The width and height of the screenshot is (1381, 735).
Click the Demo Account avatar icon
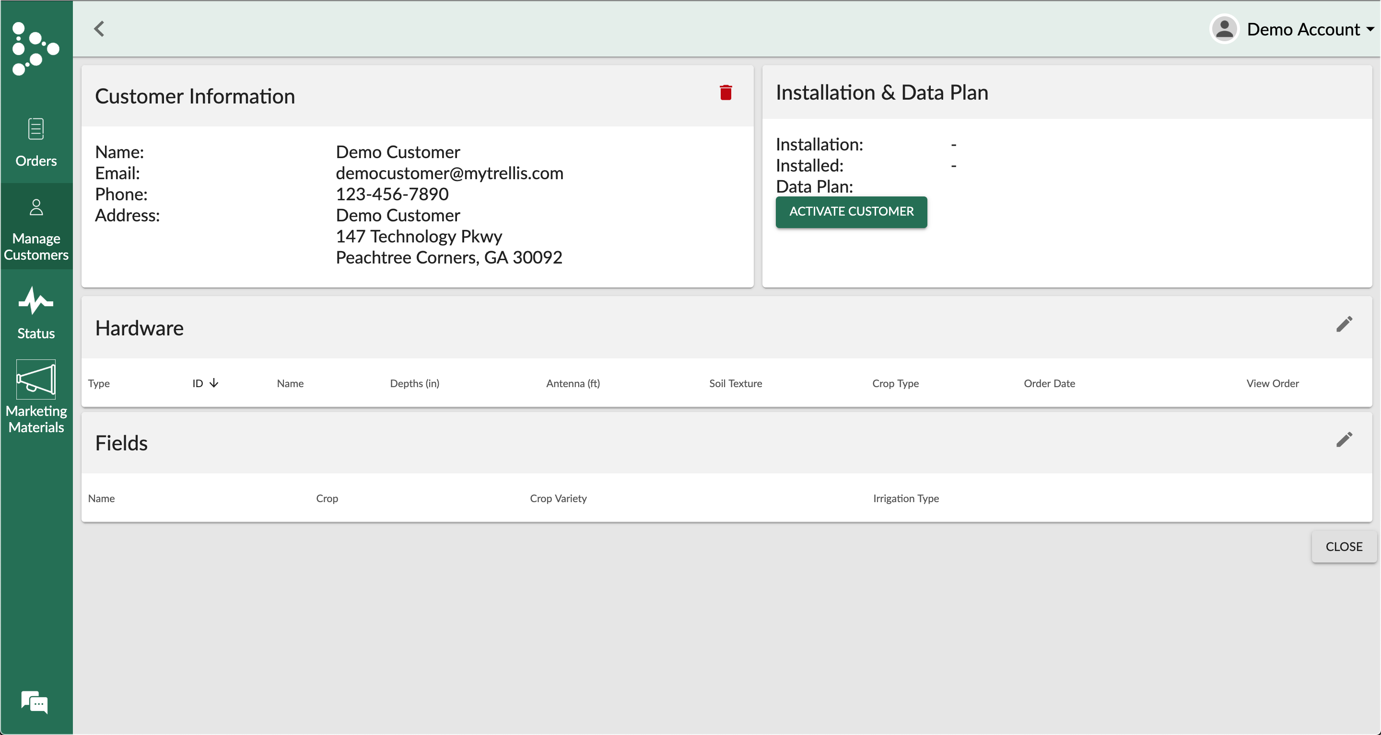point(1224,29)
